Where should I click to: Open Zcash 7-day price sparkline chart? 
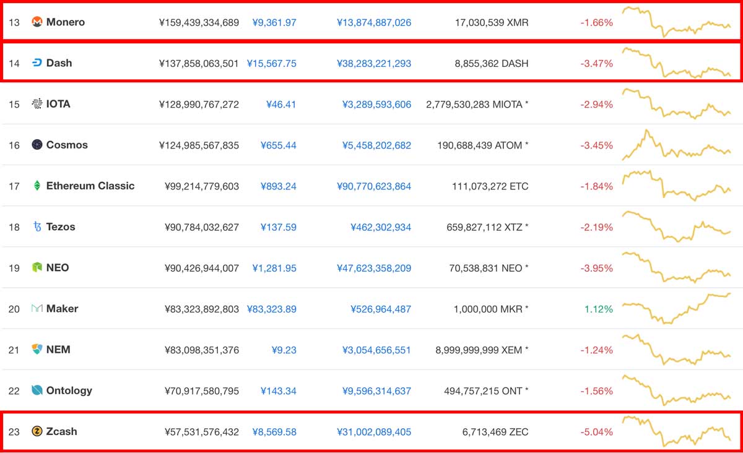pos(677,431)
